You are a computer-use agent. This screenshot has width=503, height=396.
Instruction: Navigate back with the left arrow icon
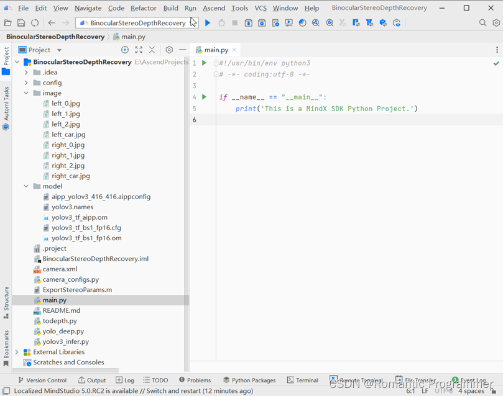tap(52, 23)
